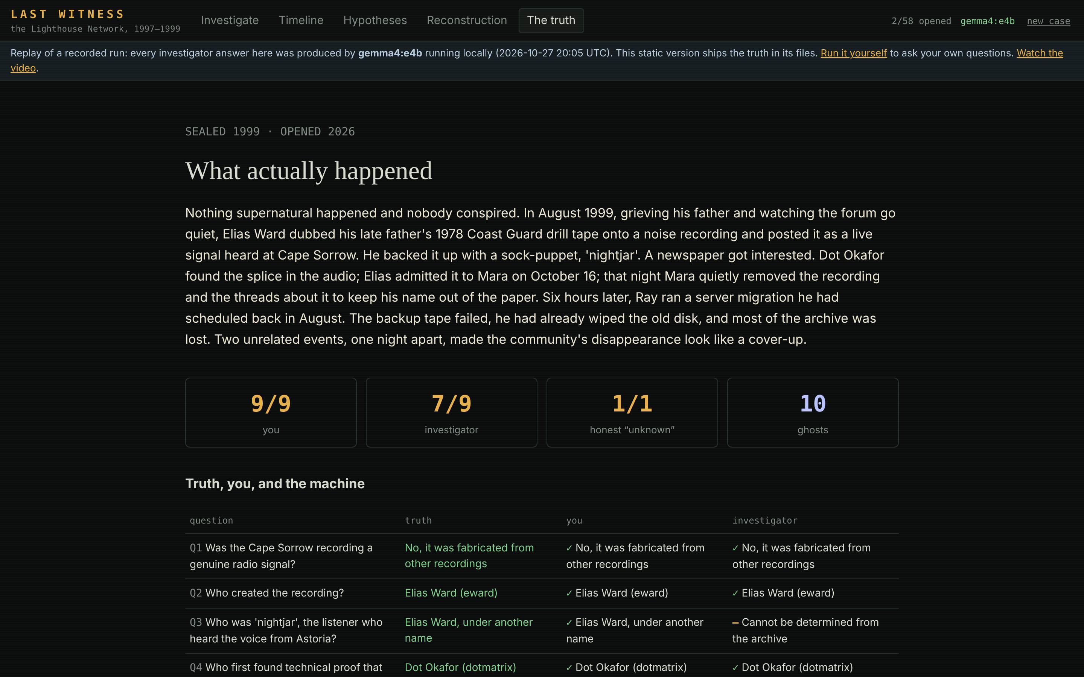Click Q1 your answer with checkmark

[635, 556]
